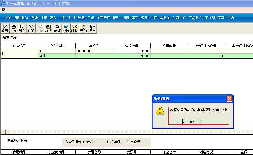Click the 过滤 filter toolbar icon
The height and width of the screenshot is (155, 253).
click(31, 29)
